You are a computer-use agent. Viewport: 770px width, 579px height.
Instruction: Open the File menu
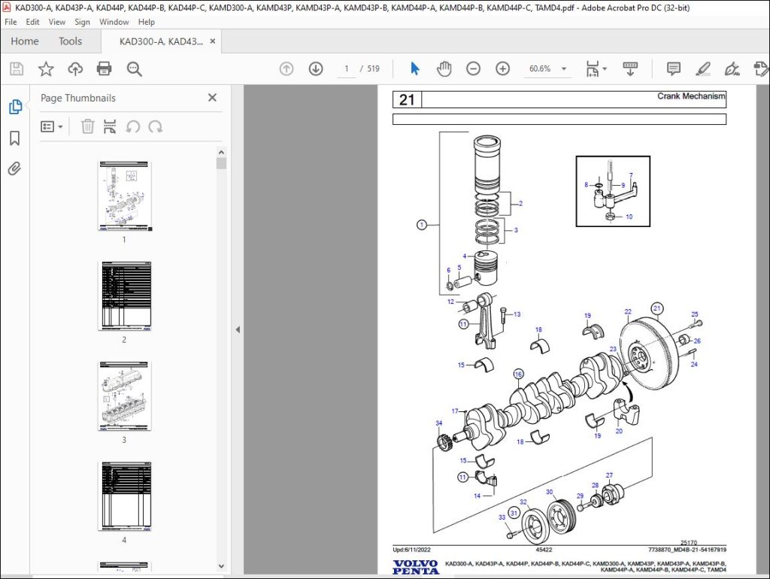[x=11, y=22]
